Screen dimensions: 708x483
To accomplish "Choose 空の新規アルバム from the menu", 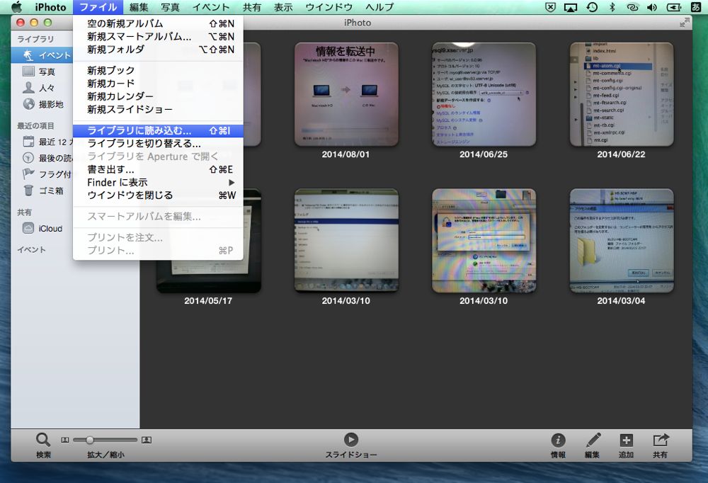I will (158, 23).
